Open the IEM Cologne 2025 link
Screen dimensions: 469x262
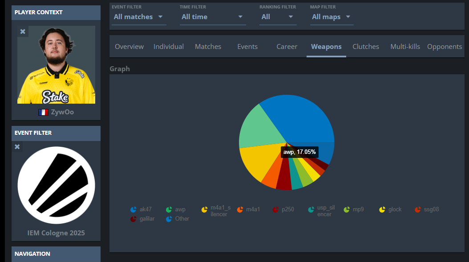click(x=56, y=233)
